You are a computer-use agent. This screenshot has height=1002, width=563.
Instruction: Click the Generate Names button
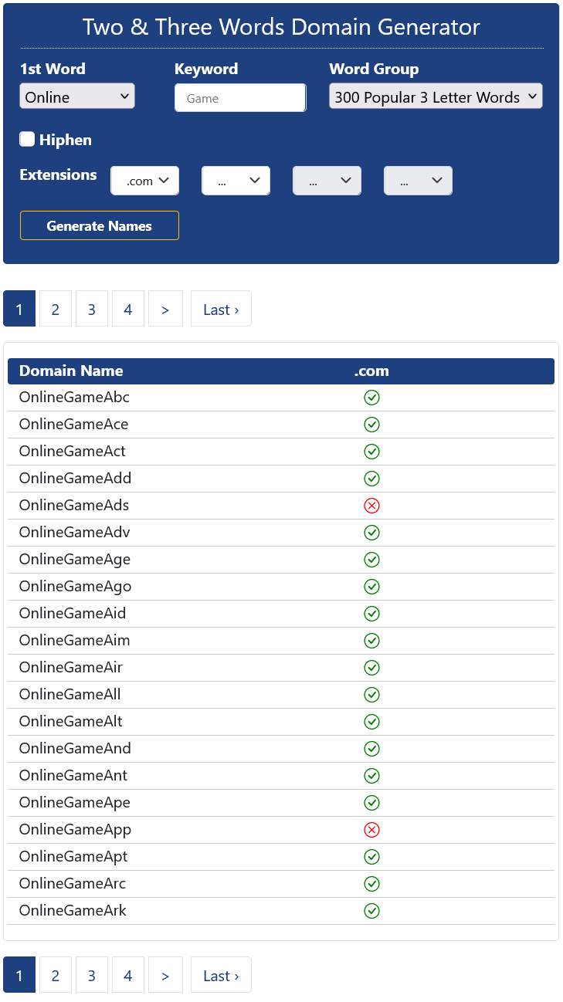click(100, 225)
